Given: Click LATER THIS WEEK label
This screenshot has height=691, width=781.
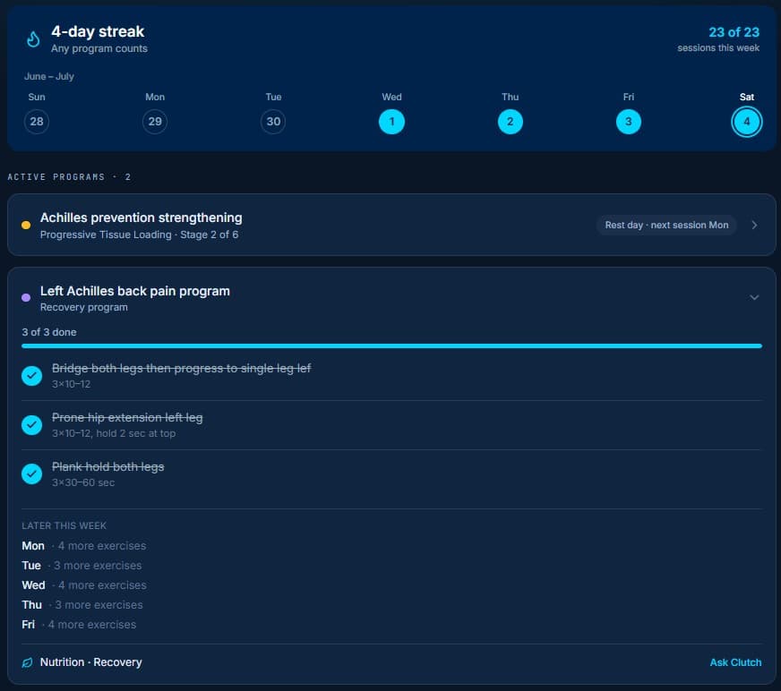Looking at the screenshot, I should [64, 526].
